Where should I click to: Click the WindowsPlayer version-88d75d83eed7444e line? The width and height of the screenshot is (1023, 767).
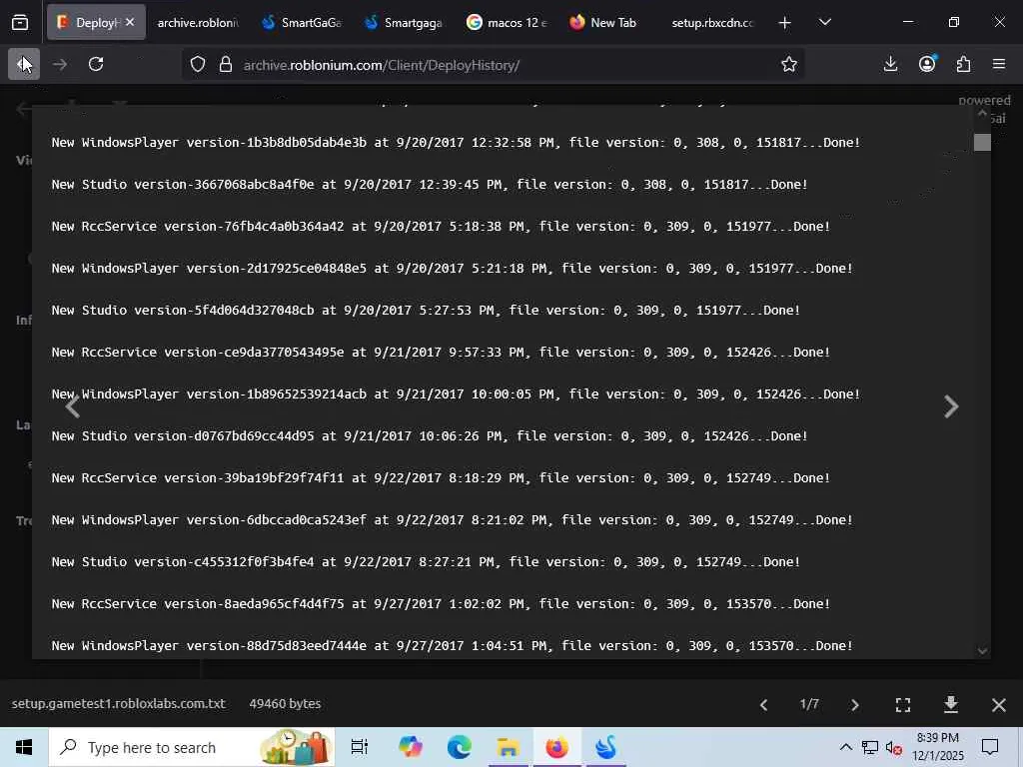[x=453, y=646]
